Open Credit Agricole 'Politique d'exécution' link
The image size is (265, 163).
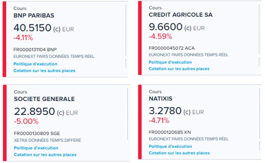[x=171, y=62]
